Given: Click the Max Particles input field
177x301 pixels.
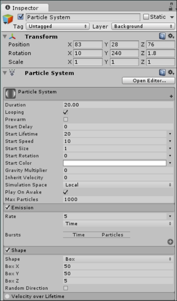Looking at the screenshot, I should [118, 199].
